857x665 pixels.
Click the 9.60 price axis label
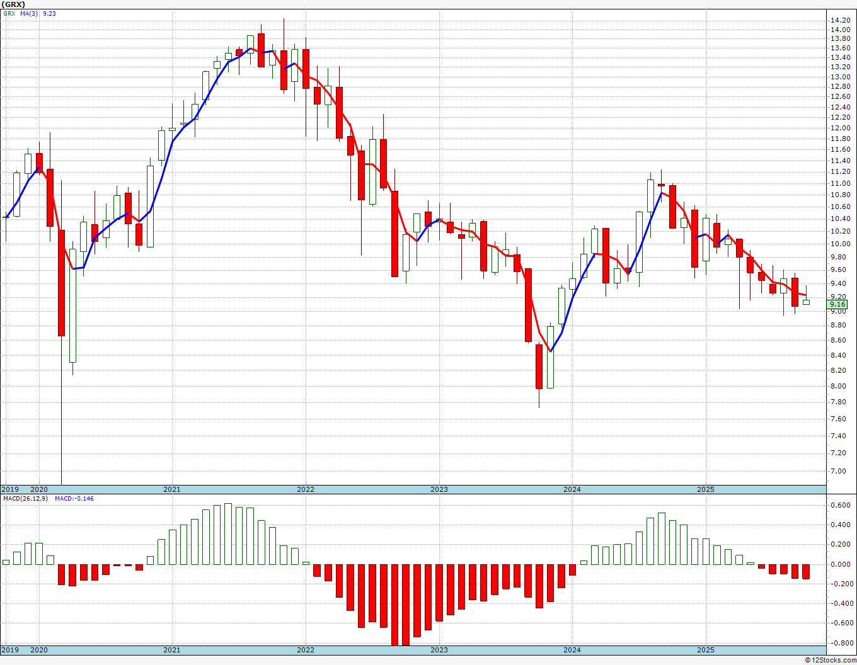coord(838,270)
